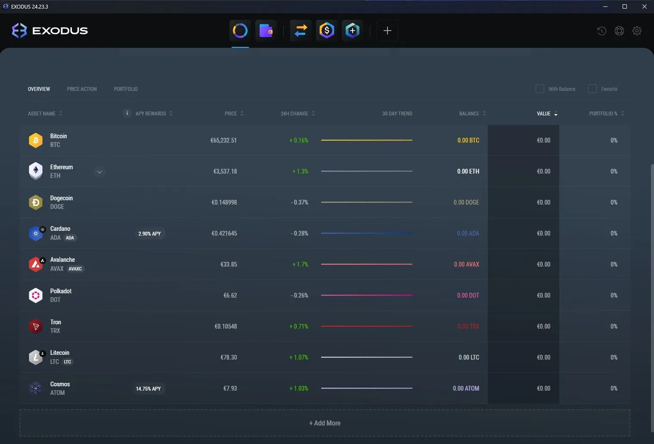This screenshot has width=654, height=444.
Task: Open the Earn rewards hexagon icon
Action: click(x=352, y=30)
